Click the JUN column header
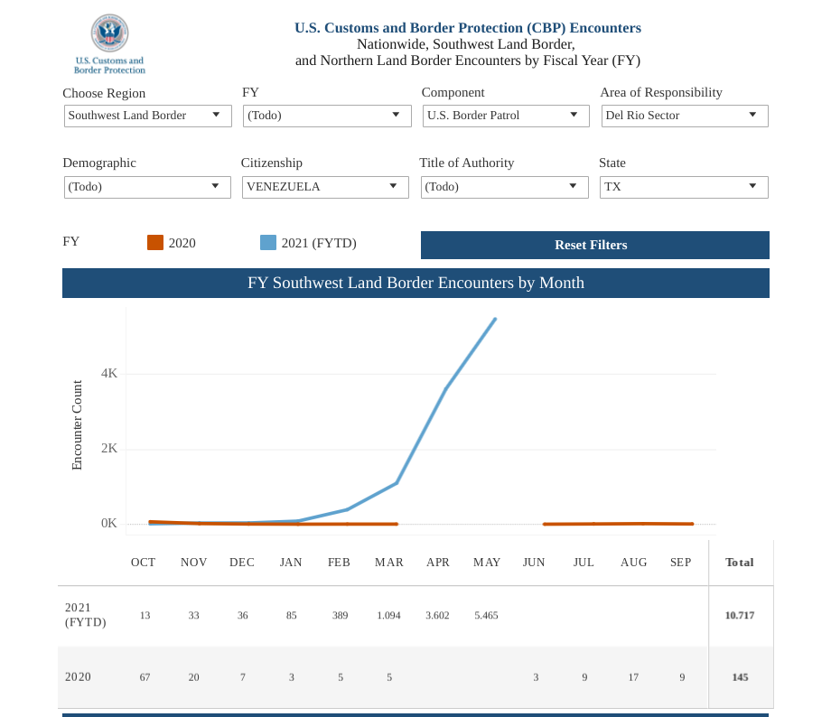The height and width of the screenshot is (717, 831). pyautogui.click(x=534, y=563)
